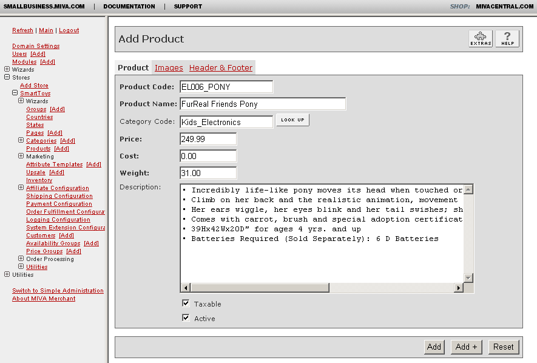Collapse the Stores tree node
Screen dimensions: 537x363
7,77
